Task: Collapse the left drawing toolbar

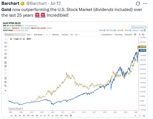Action: click(5, 90)
